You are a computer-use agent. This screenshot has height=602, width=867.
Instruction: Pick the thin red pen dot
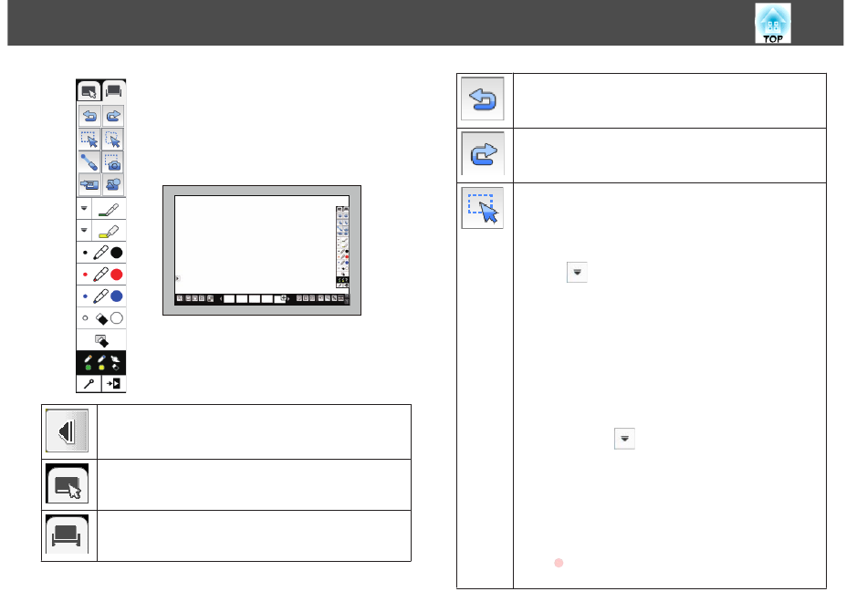pos(85,275)
